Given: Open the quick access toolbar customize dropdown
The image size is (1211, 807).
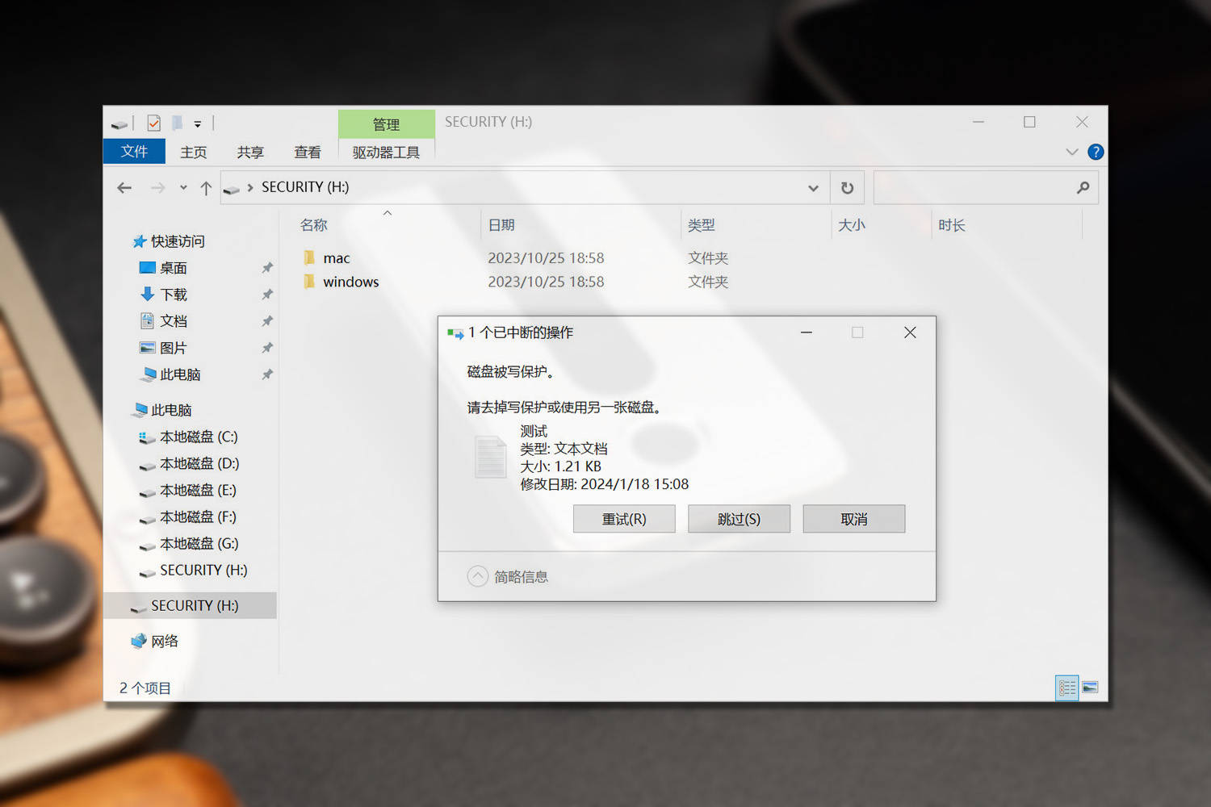Looking at the screenshot, I should click(x=197, y=124).
